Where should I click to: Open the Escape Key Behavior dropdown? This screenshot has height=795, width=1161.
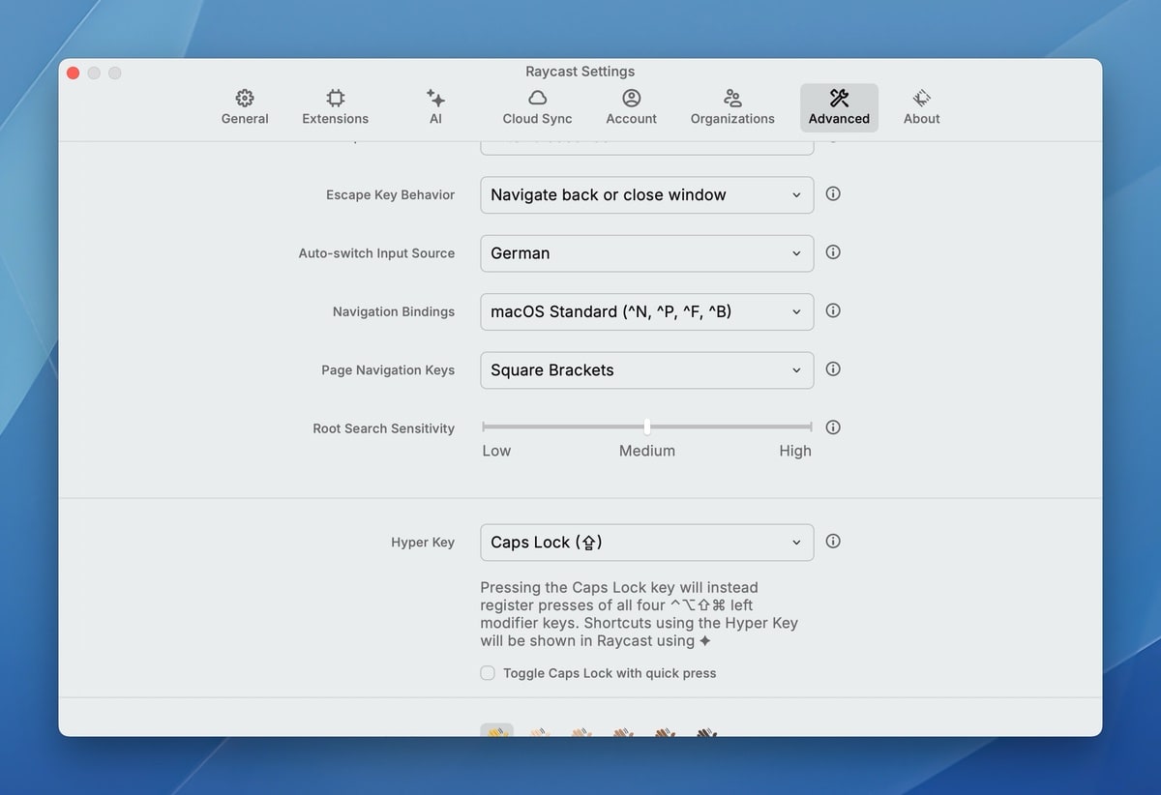(646, 194)
